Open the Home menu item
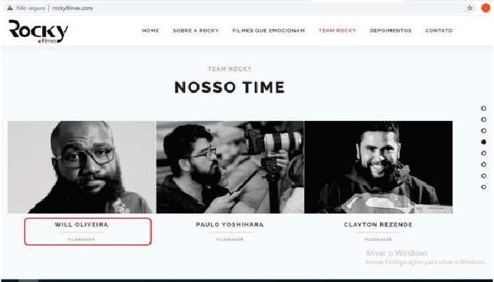This screenshot has width=494, height=282. (x=150, y=30)
